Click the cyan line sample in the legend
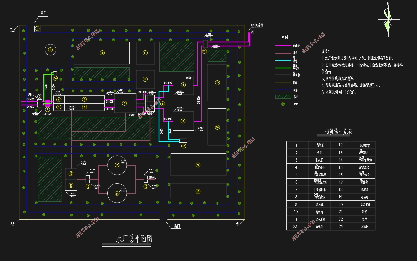Viewport: 417px width, 261px height. point(283,60)
